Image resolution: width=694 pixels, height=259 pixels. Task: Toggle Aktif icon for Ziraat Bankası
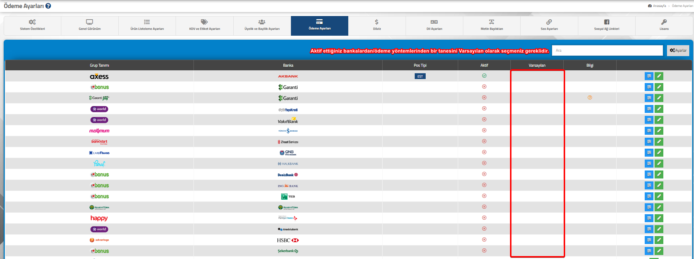[484, 141]
